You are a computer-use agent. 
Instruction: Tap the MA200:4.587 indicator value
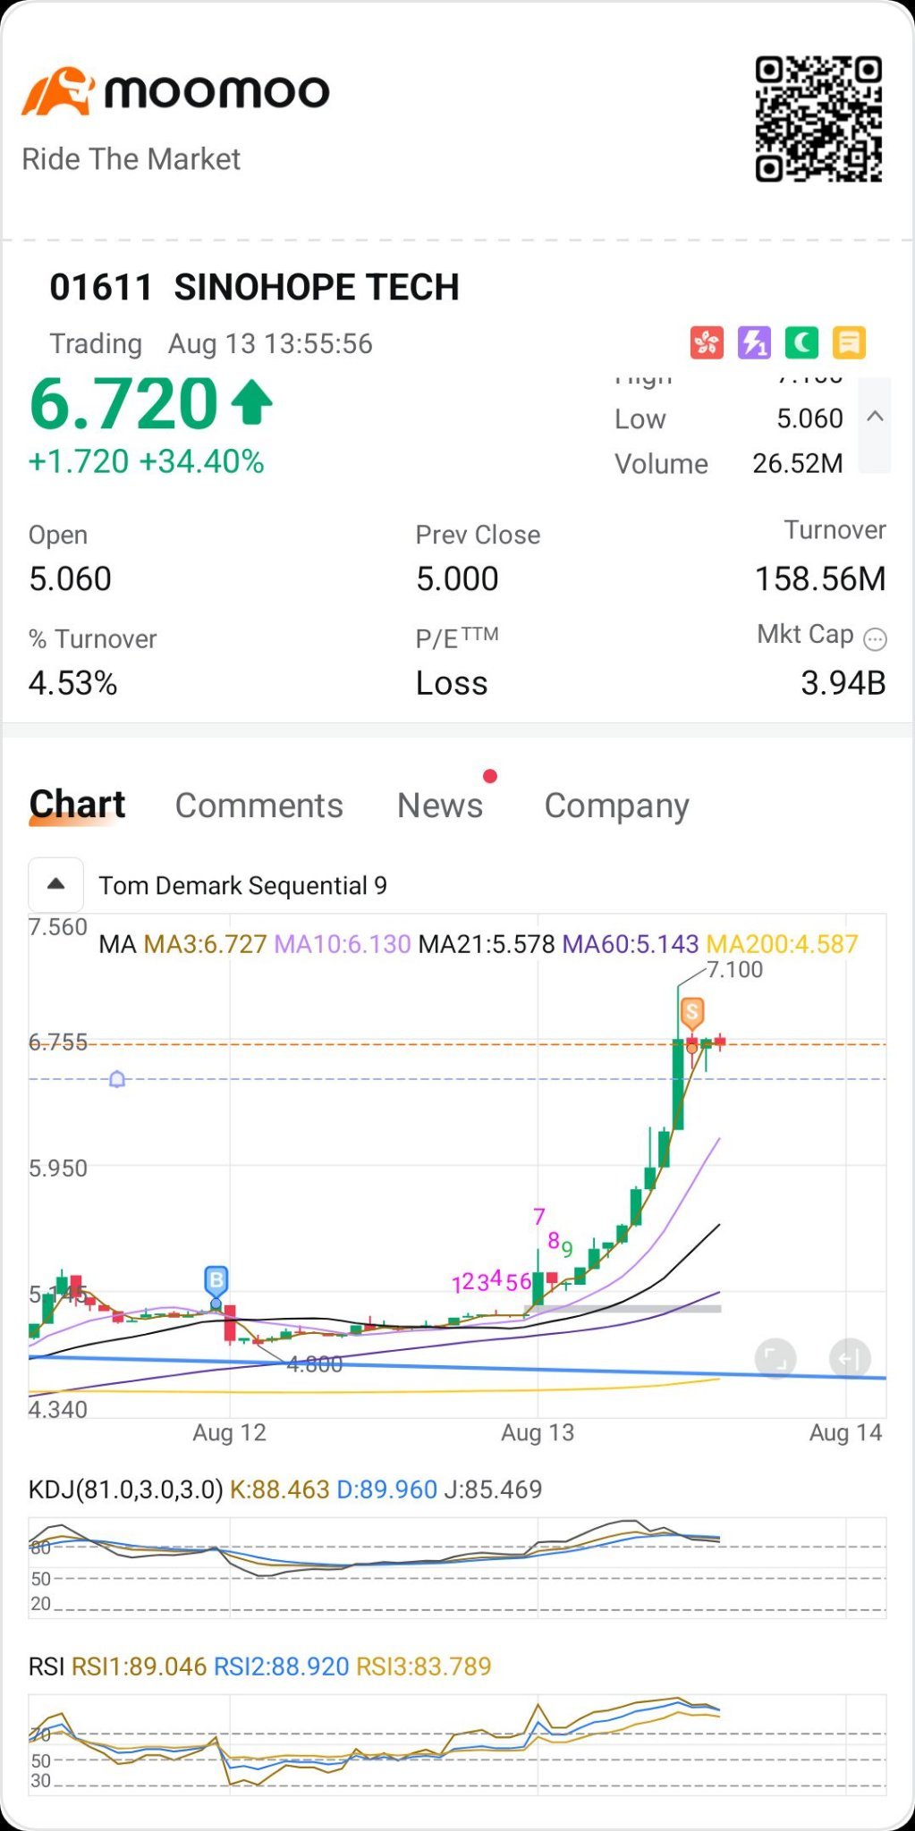coord(783,944)
